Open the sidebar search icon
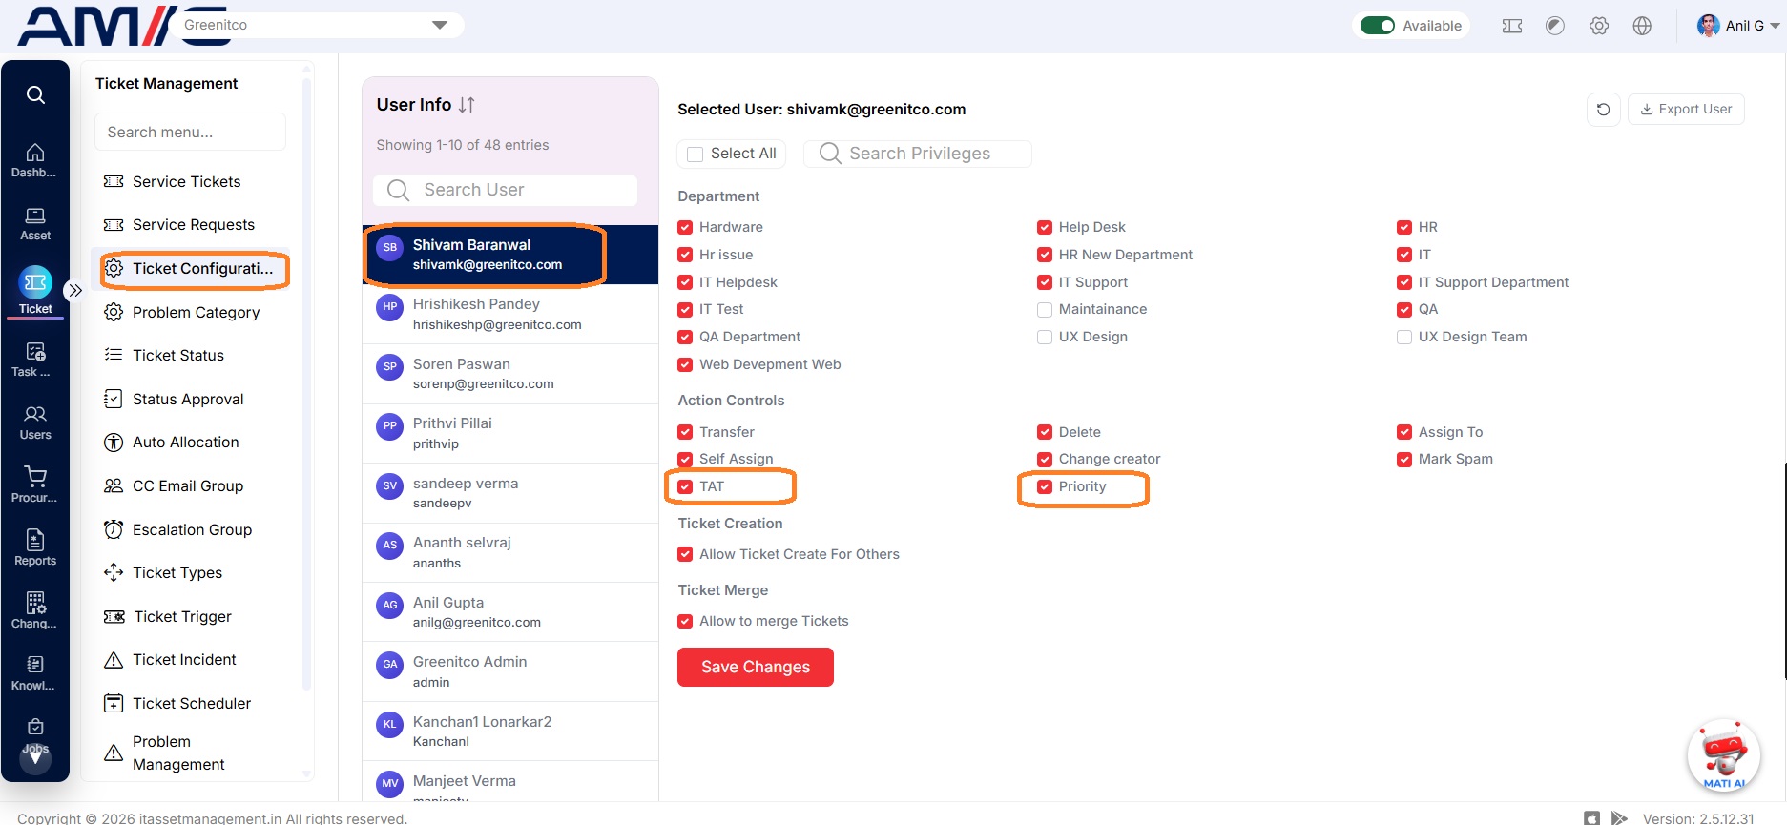 35,94
